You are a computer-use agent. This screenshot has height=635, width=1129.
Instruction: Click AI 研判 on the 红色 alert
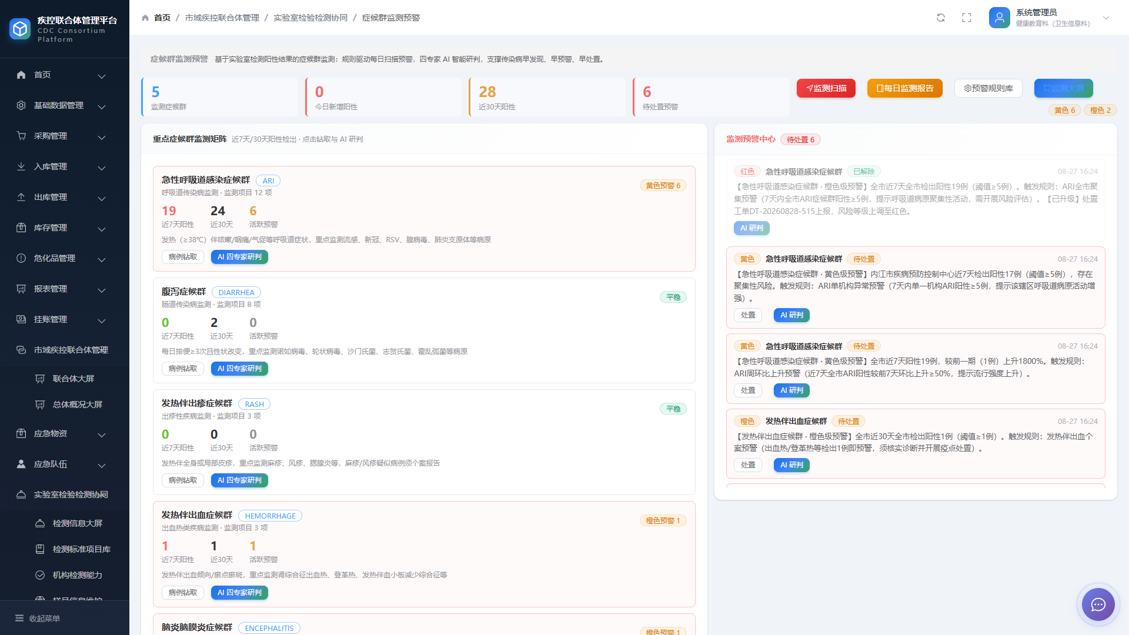(x=751, y=228)
